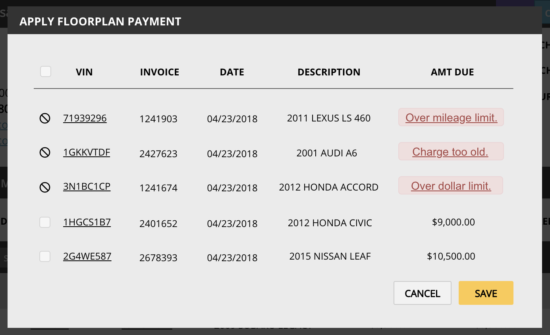Save the floorplan payment
The width and height of the screenshot is (550, 335).
click(x=486, y=293)
